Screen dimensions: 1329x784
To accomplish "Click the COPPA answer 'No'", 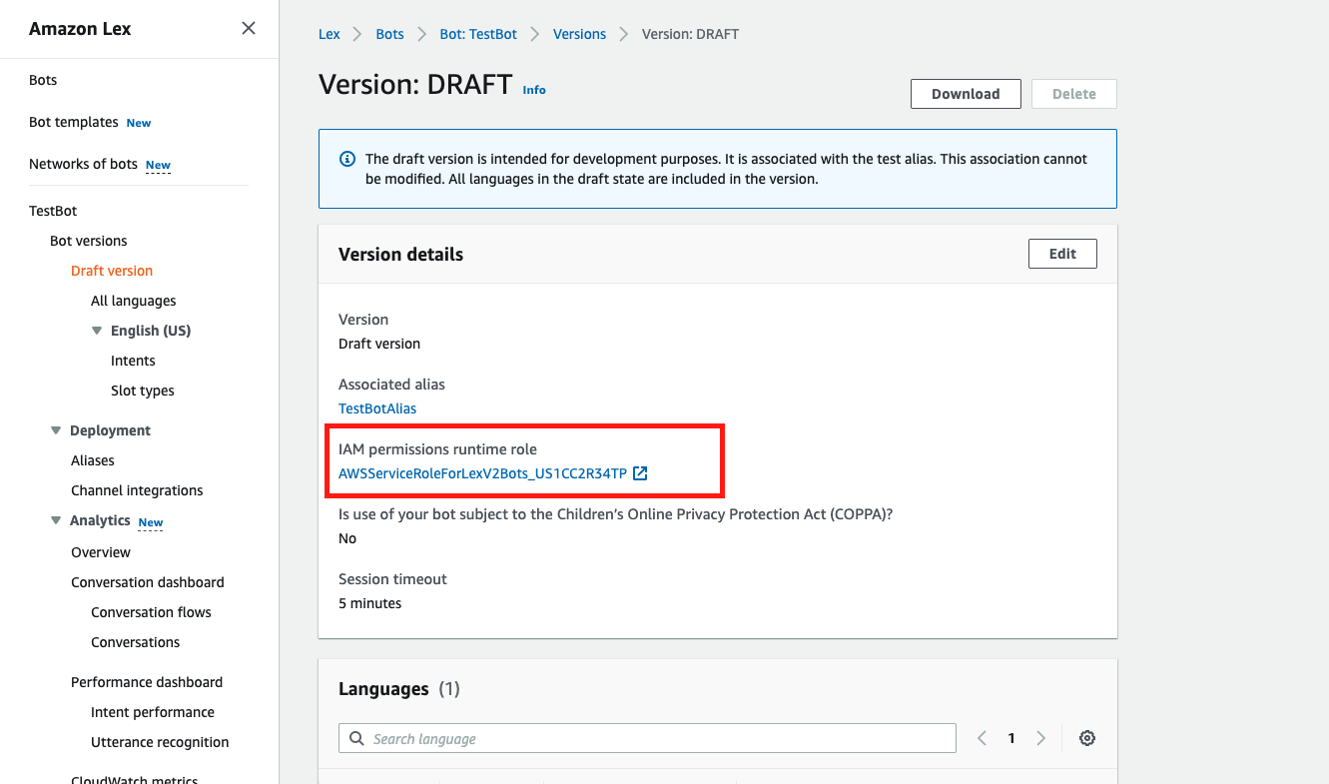I will [347, 538].
